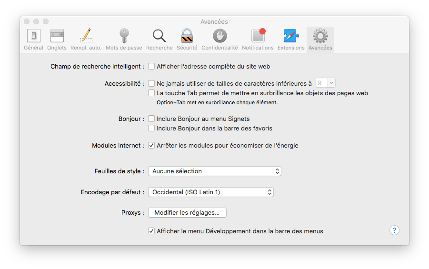Check Inclure Bonjour dans la barre des favoris
429x269 pixels.
pos(151,128)
